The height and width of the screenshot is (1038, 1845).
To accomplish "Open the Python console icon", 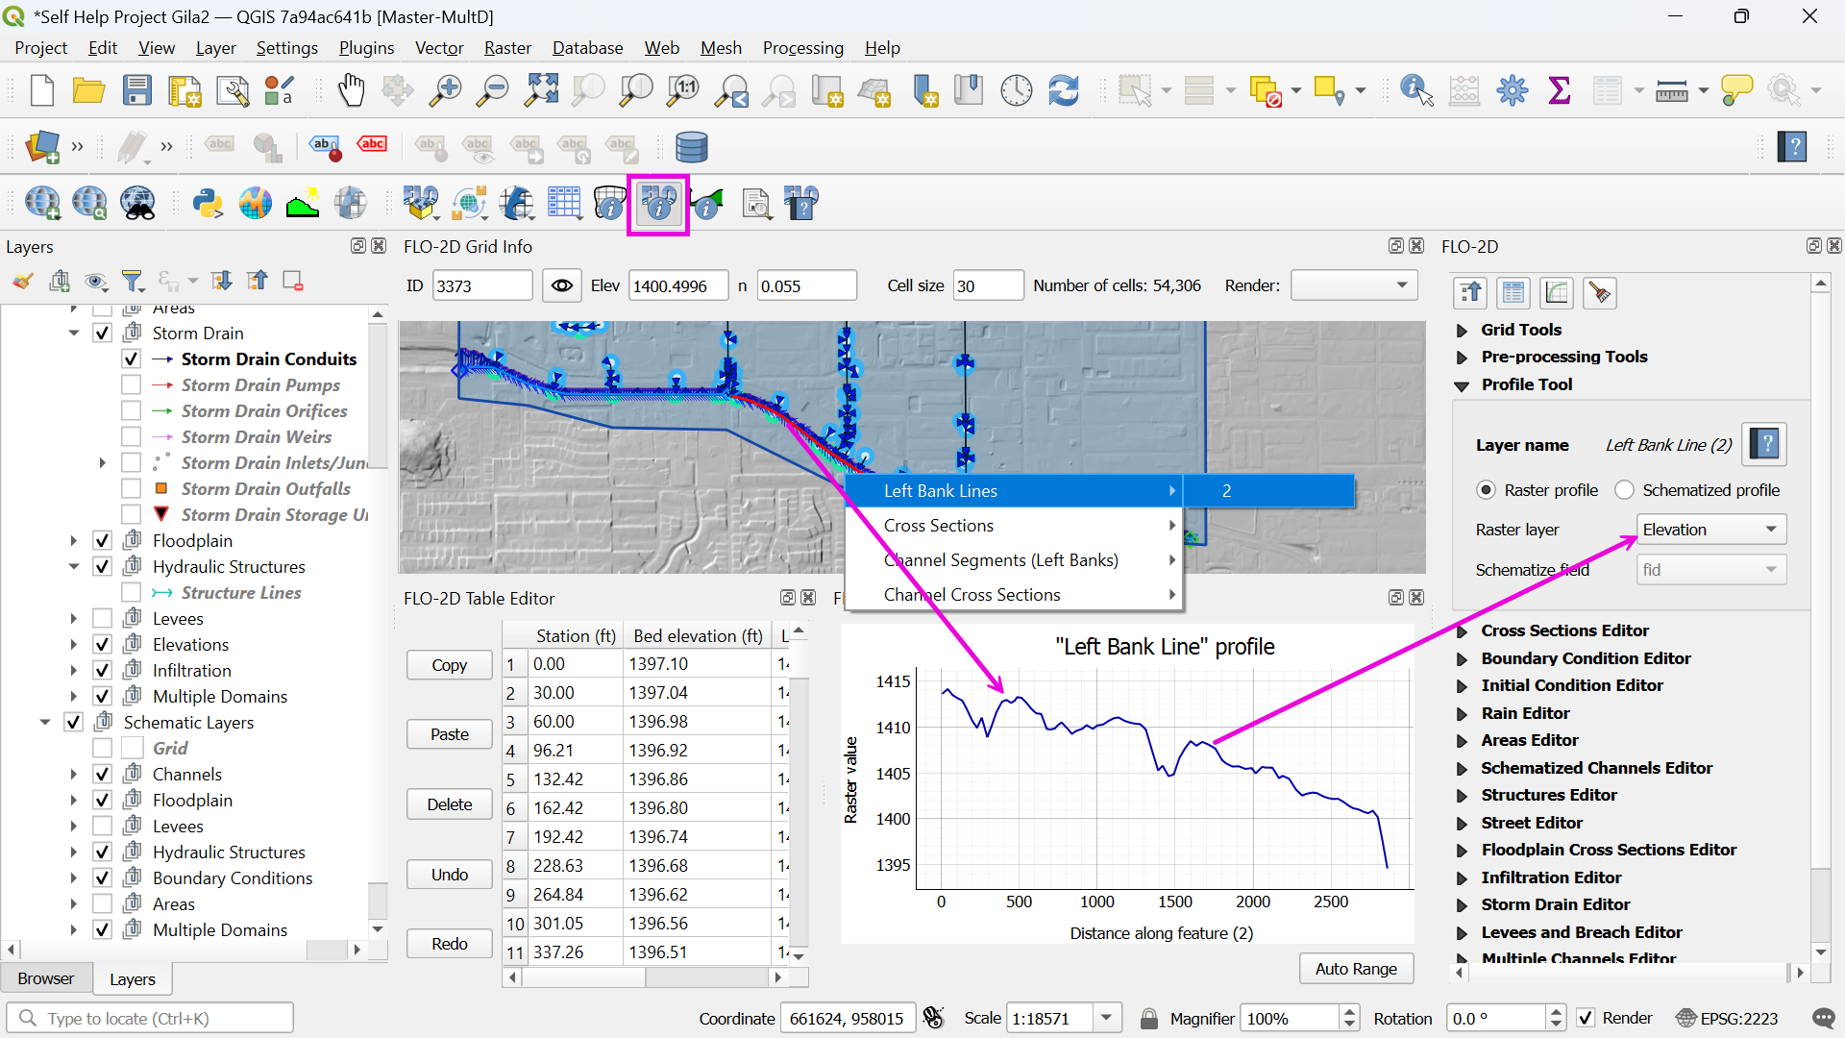I will tap(208, 204).
